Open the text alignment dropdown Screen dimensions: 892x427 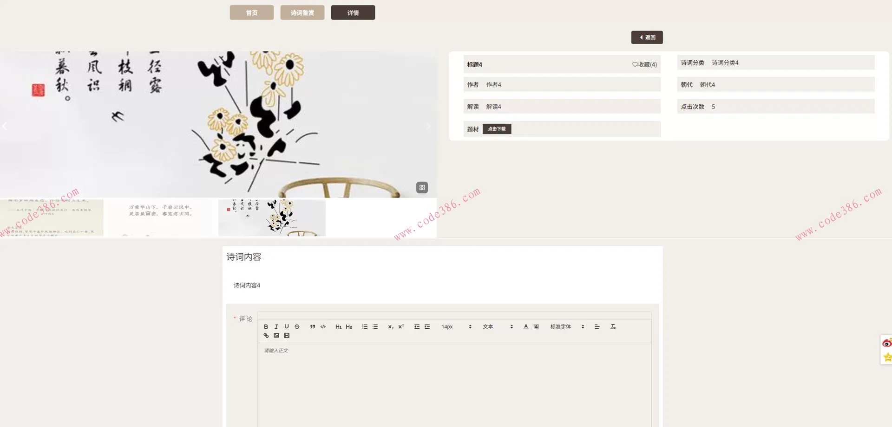[x=597, y=327]
